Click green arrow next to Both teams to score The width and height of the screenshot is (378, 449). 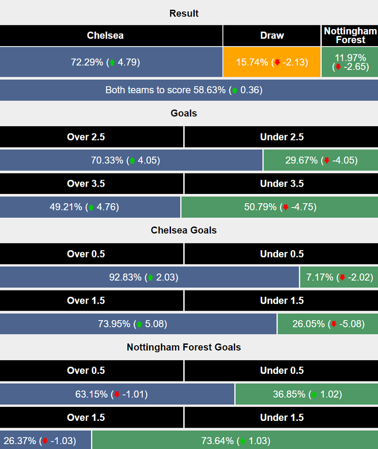[x=235, y=90]
